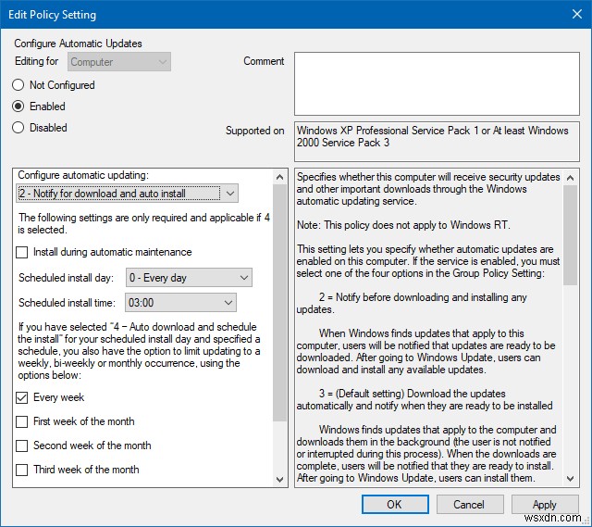Open the Editing for Computer dropdown
The height and width of the screenshot is (527, 592).
[119, 62]
